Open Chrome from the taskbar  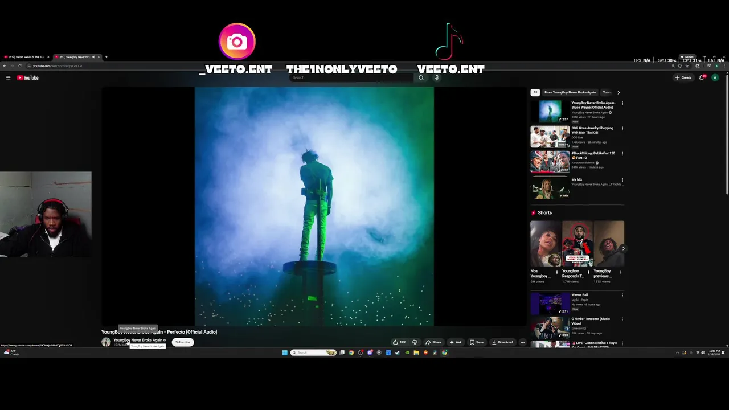click(x=351, y=352)
